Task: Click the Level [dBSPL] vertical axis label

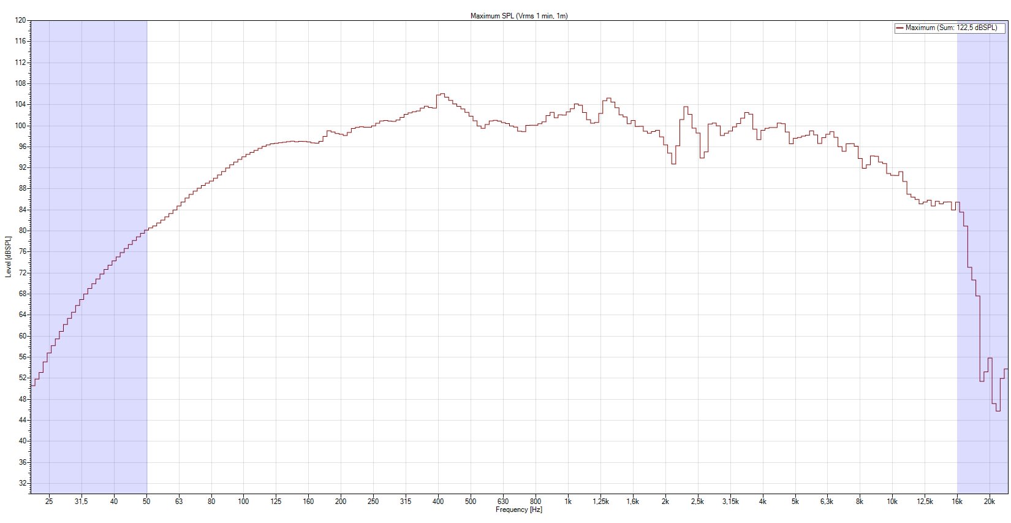Action: tap(8, 256)
